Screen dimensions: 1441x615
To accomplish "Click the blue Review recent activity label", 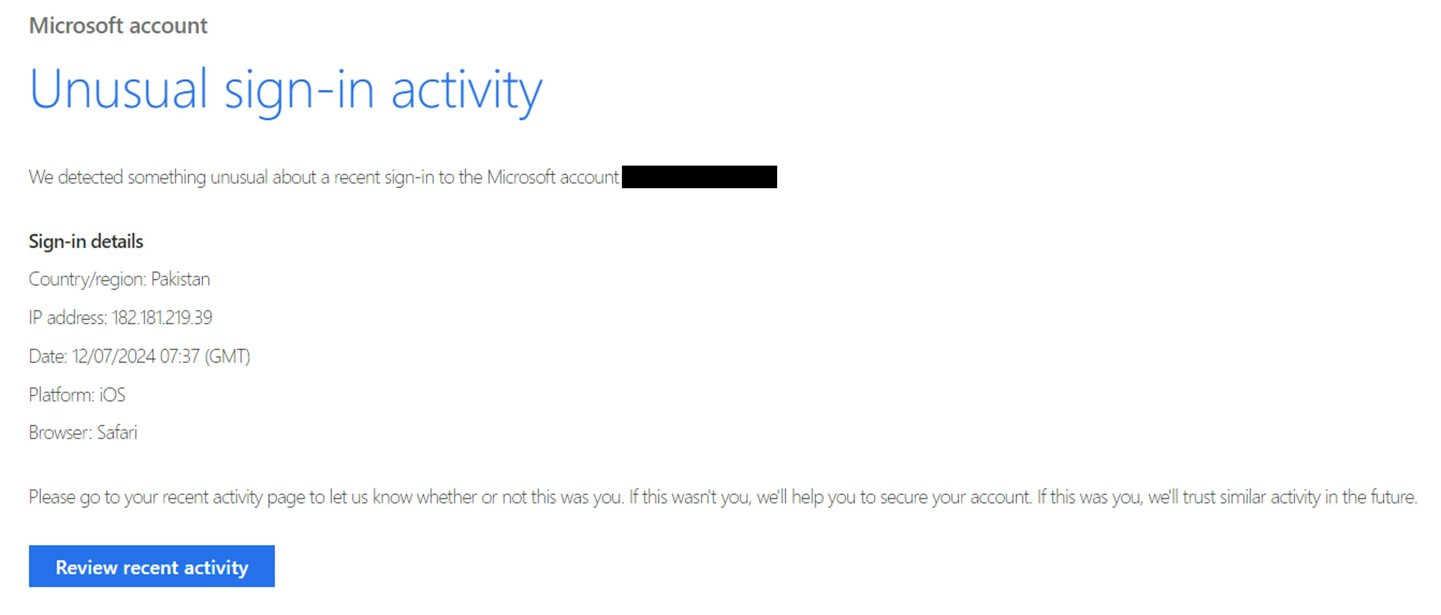I will tap(151, 566).
